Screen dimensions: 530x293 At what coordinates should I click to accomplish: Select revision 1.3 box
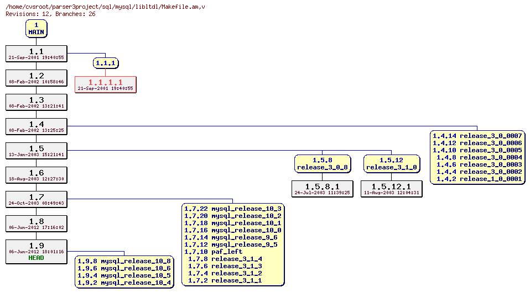36,102
